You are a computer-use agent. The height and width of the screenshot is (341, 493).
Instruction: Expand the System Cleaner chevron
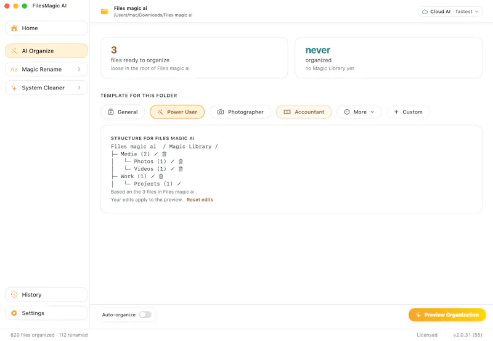point(79,88)
